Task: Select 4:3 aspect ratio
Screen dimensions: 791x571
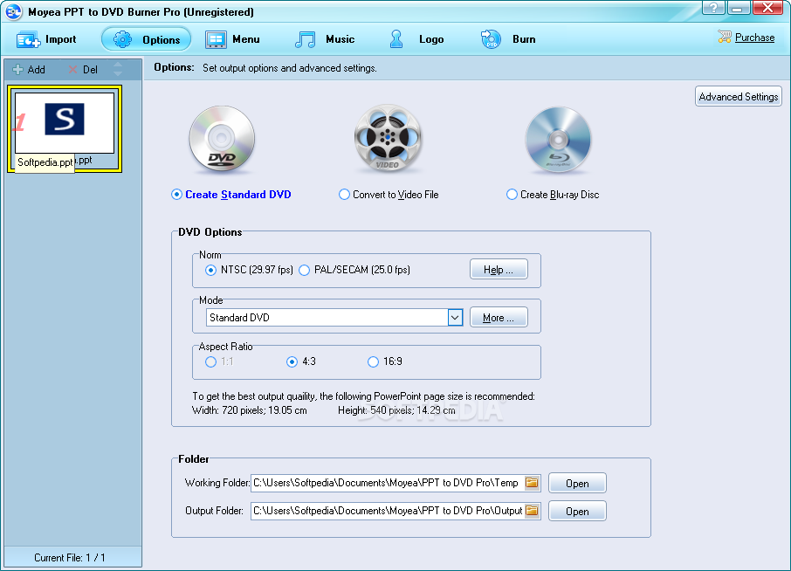Action: [301, 361]
